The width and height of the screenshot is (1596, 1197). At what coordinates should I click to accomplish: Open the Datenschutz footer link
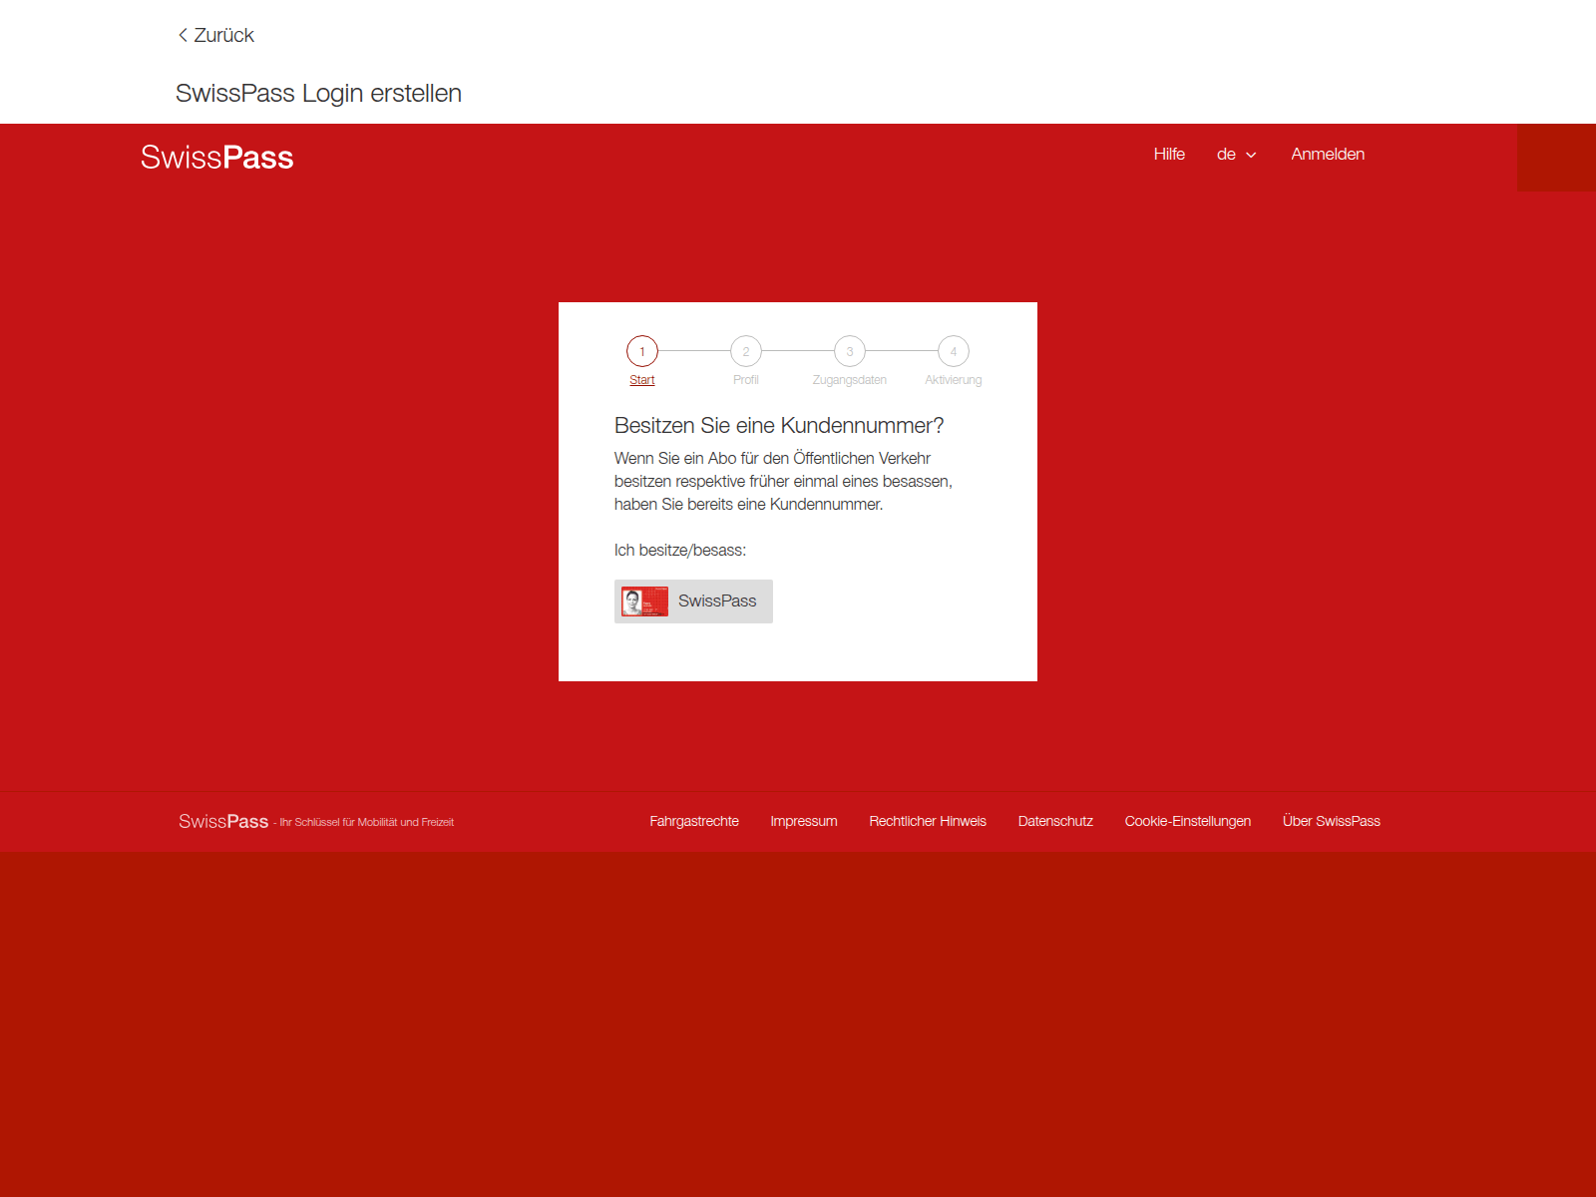[x=1054, y=821]
